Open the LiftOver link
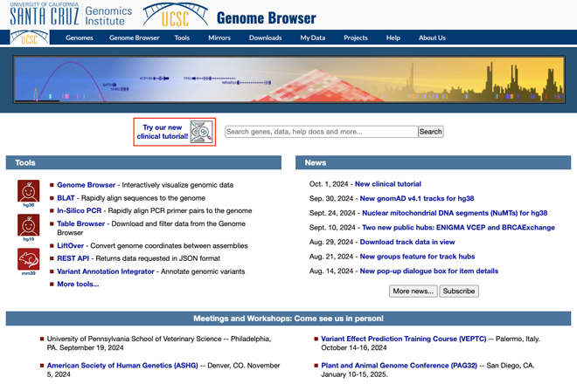Screen dimensions: 577x384 (70, 245)
